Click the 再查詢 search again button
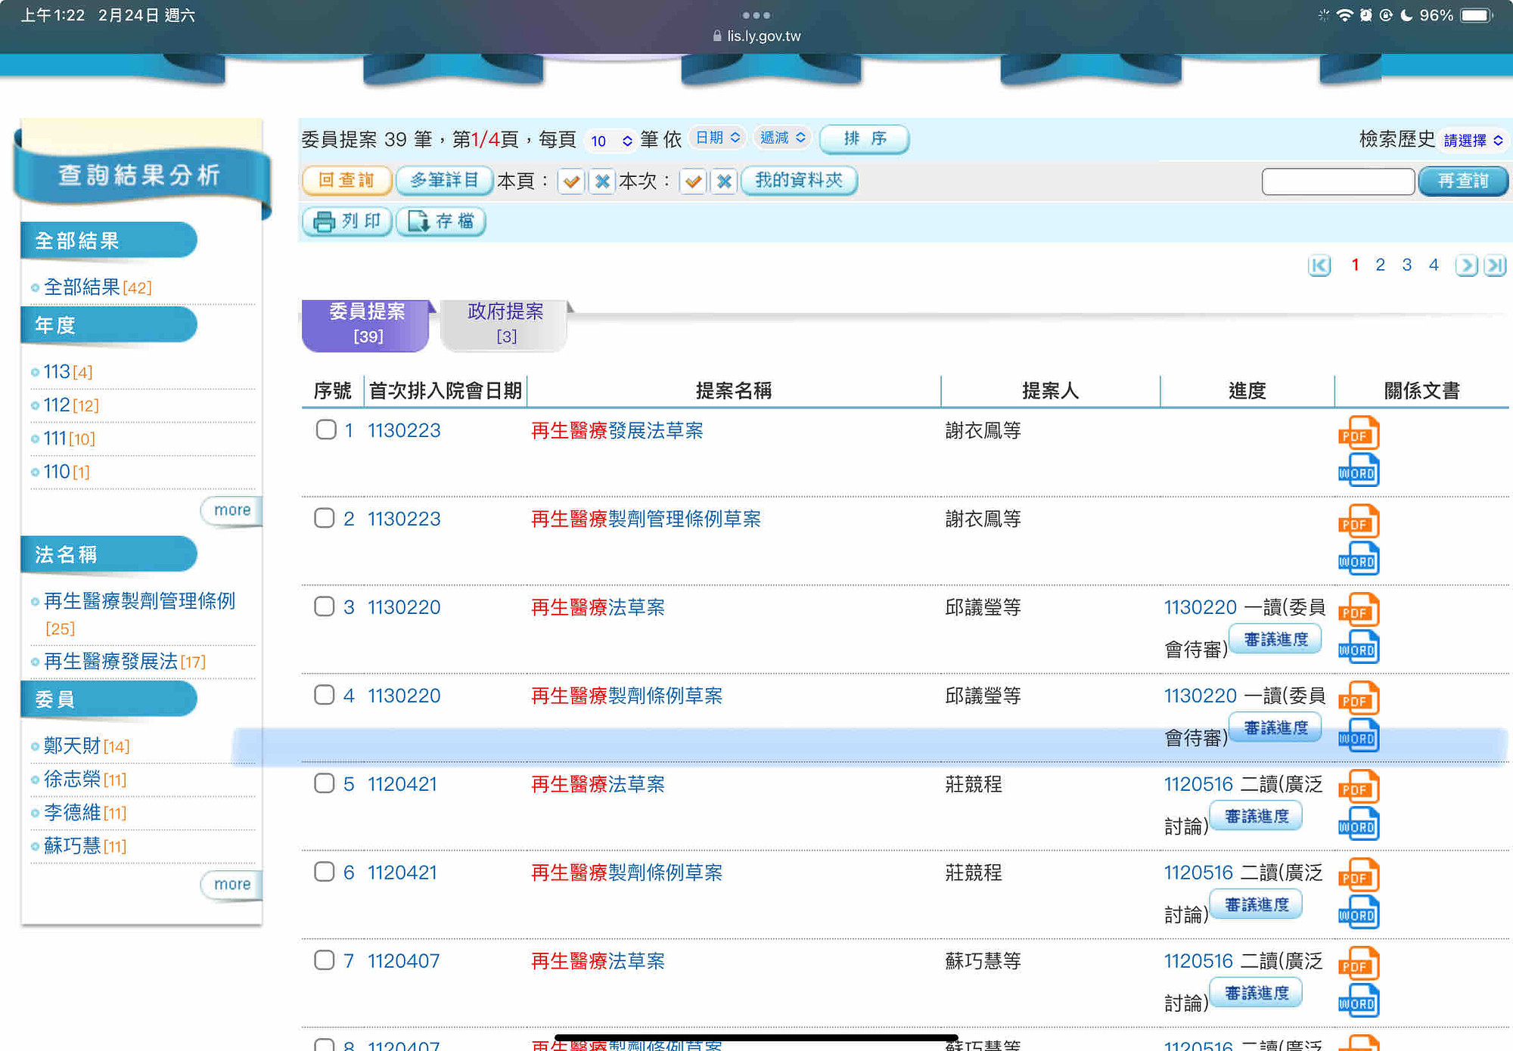 click(1463, 181)
